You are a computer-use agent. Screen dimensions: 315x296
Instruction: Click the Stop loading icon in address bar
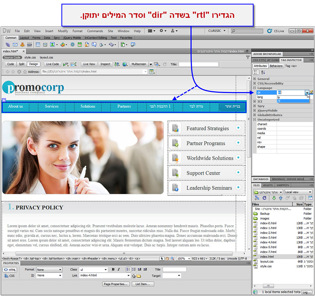click(19, 72)
